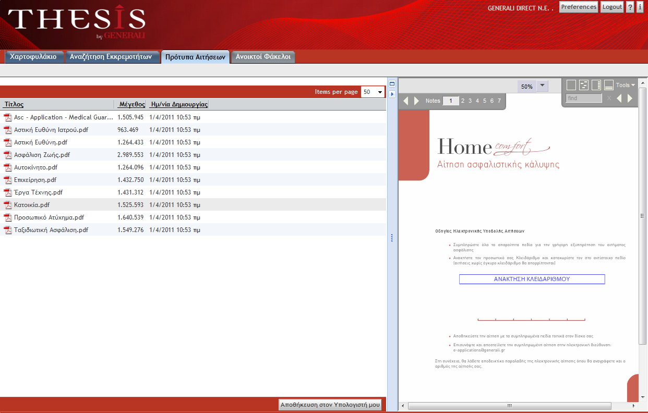The width and height of the screenshot is (648, 413).
Task: Select file name Αυτοκίνητο.pdf
Action: [35, 167]
